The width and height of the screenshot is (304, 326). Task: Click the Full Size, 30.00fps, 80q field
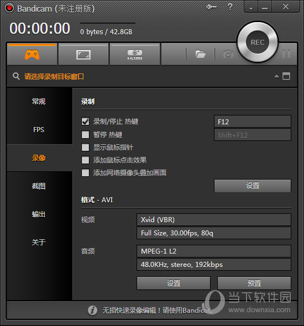pos(214,233)
